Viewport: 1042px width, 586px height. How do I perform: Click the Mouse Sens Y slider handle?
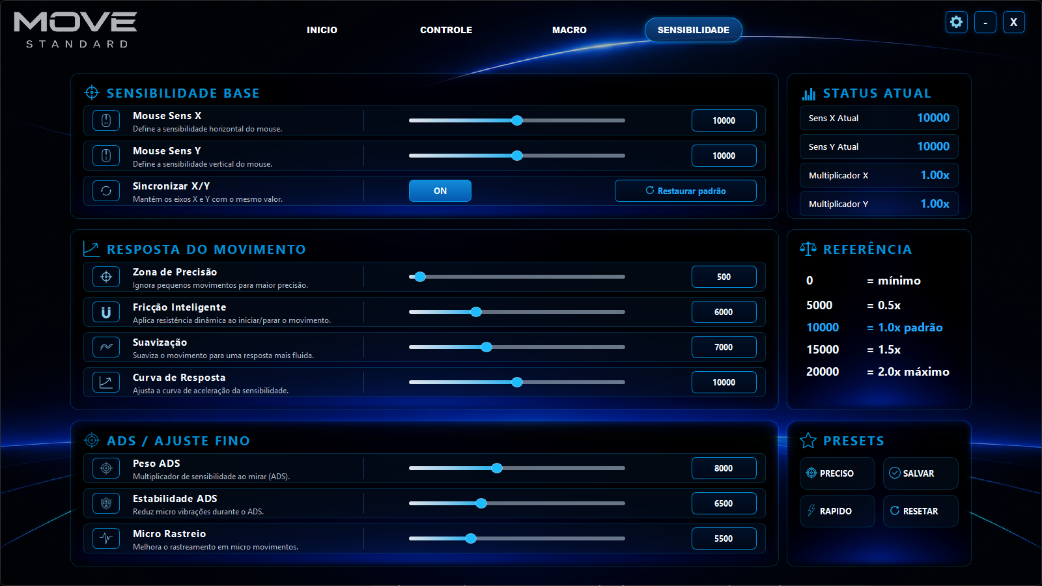(517, 156)
